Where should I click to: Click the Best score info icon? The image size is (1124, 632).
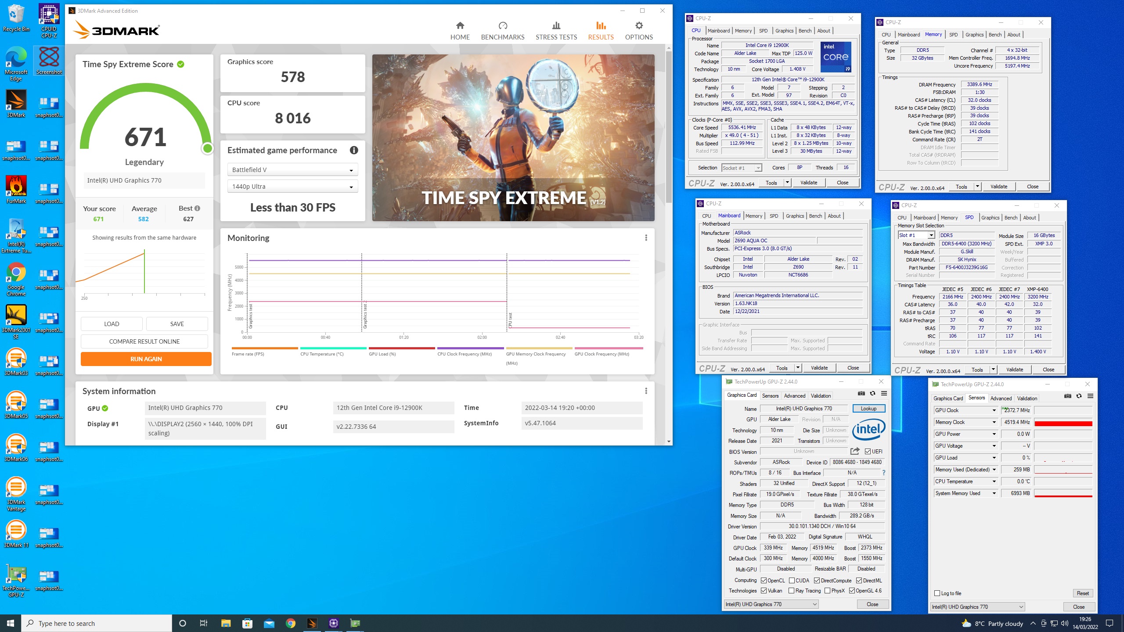pyautogui.click(x=197, y=208)
